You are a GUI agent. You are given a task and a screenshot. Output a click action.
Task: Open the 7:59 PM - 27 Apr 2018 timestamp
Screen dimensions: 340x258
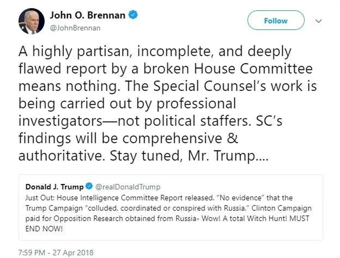tap(56, 252)
